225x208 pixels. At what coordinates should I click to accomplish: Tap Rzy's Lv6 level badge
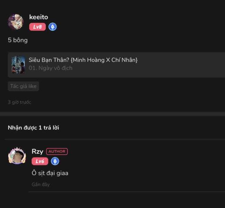coord(40,161)
